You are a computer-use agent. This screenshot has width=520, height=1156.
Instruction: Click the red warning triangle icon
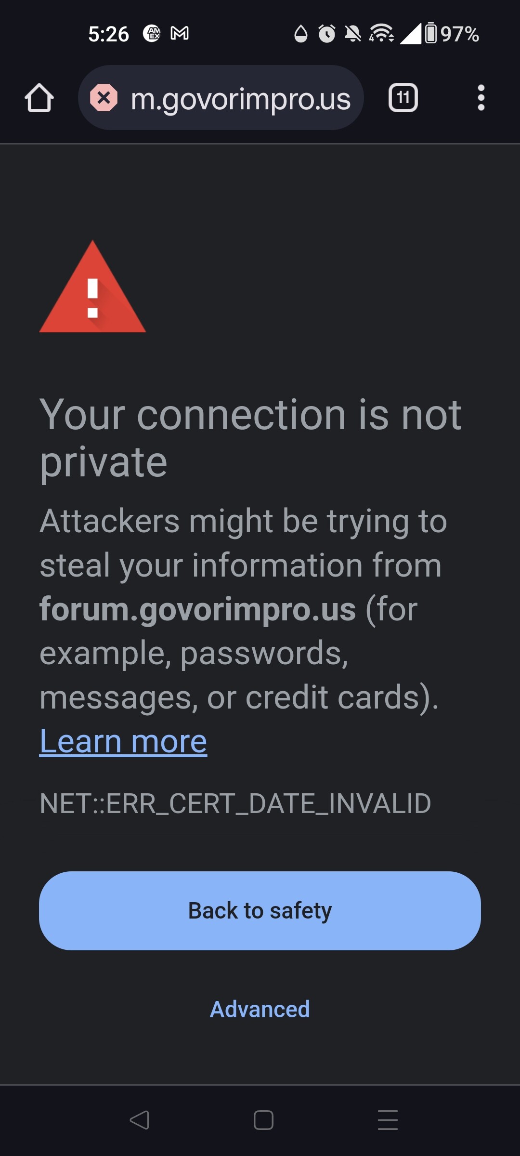click(92, 287)
